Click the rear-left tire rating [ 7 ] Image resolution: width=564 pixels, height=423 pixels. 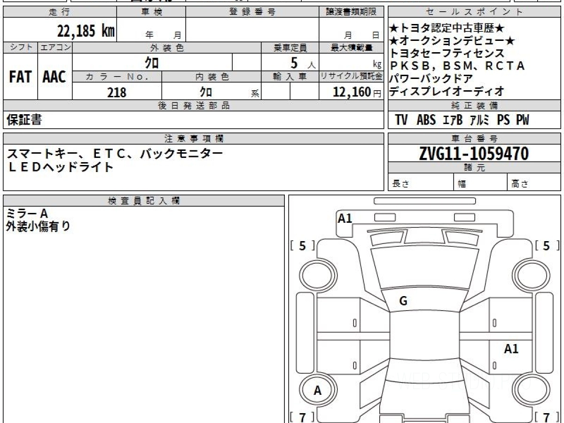[x=303, y=417]
